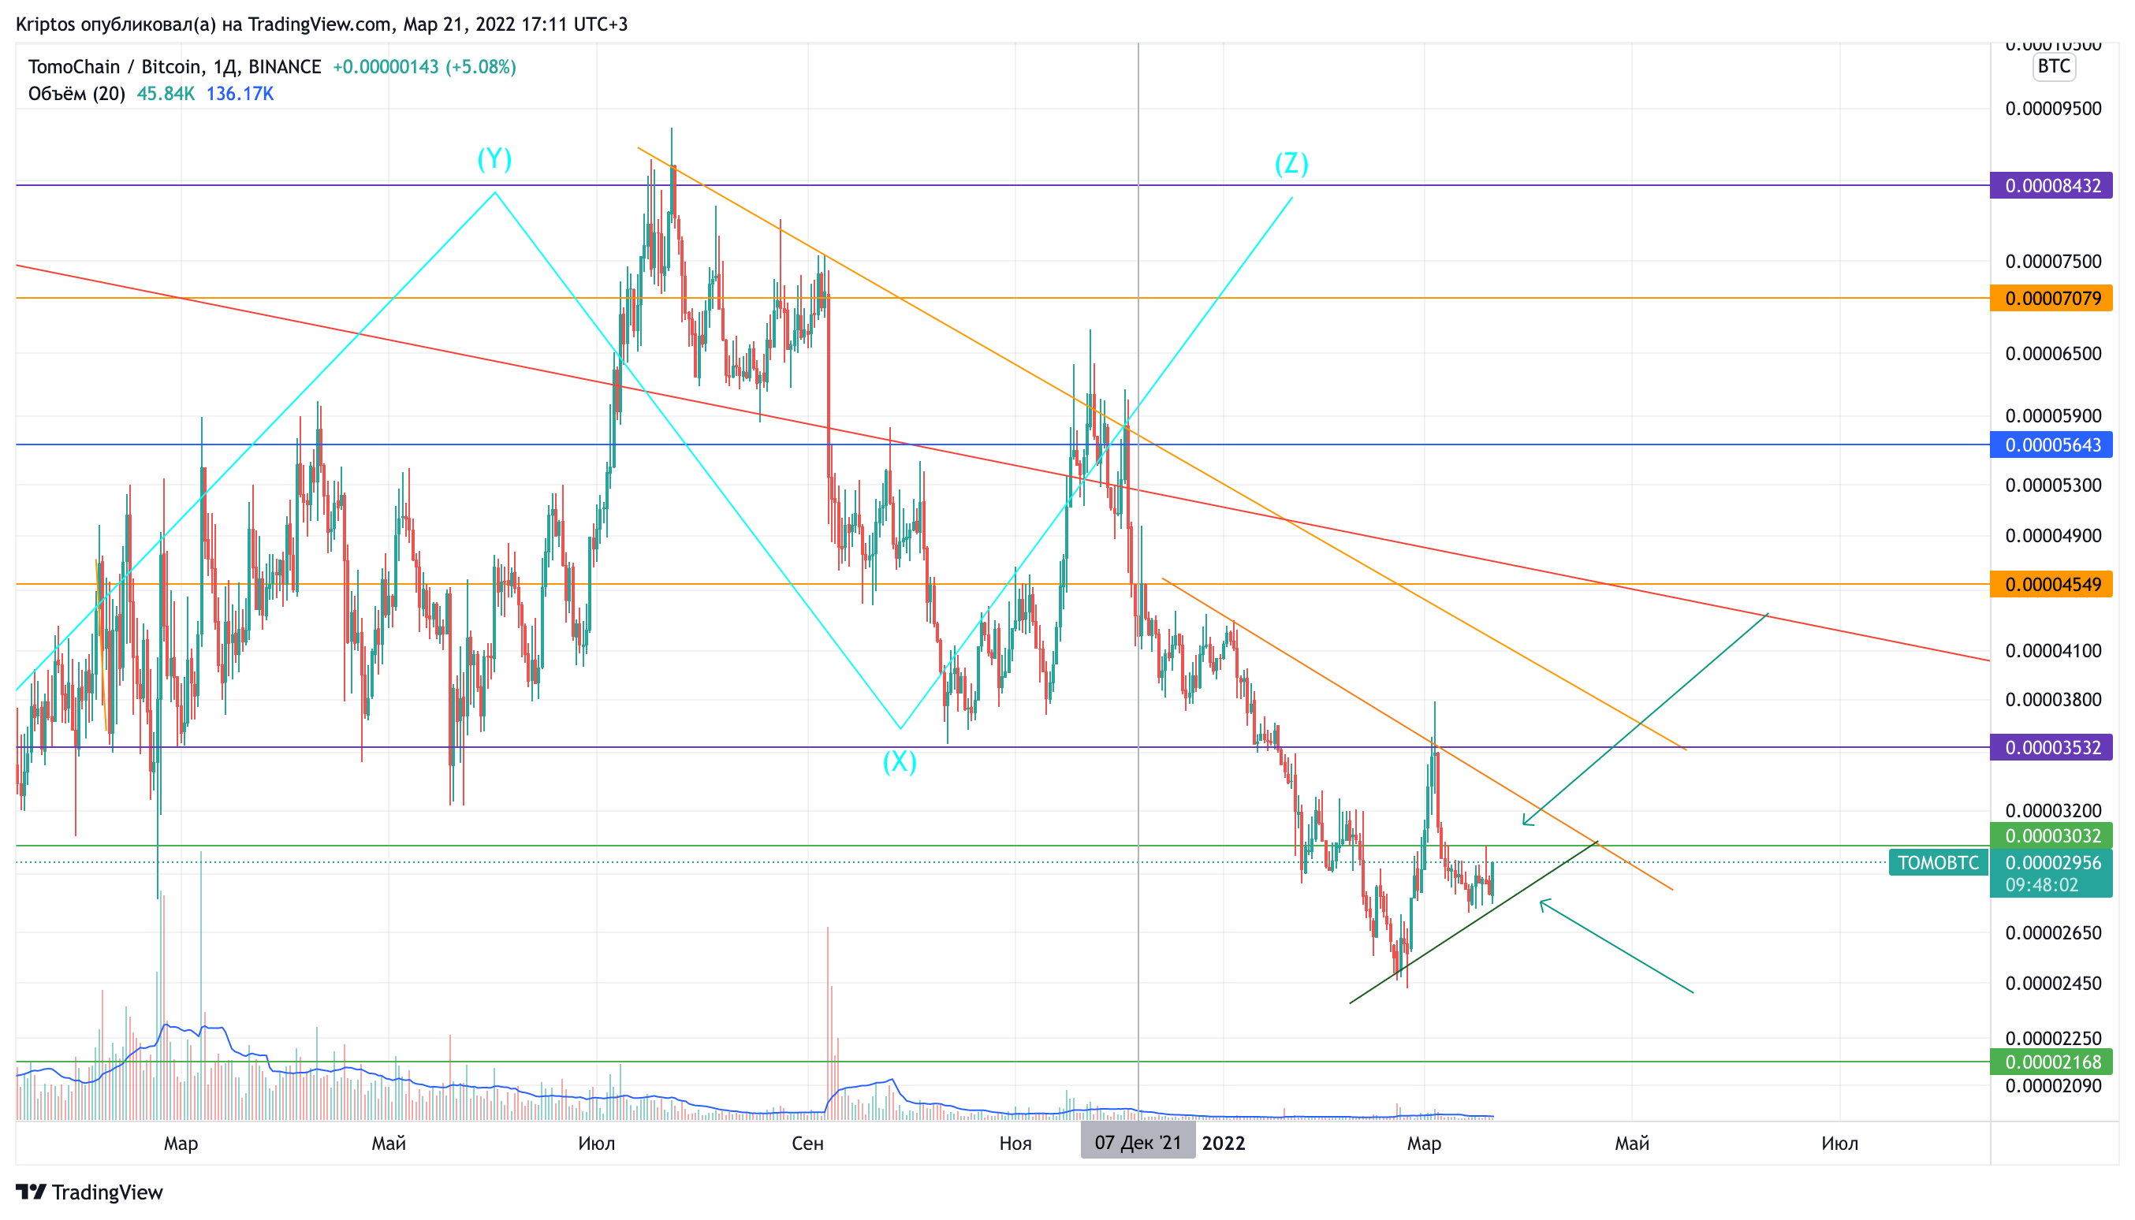
Task: Click the 0.00005900 price scale value
Action: [2053, 415]
